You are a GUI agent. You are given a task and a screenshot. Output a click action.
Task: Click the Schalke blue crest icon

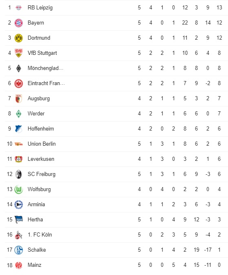pyautogui.click(x=18, y=250)
